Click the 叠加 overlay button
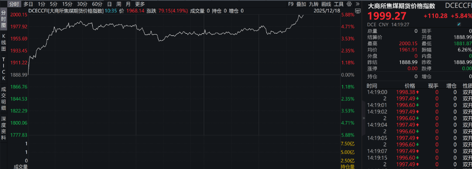 click(x=301, y=4)
